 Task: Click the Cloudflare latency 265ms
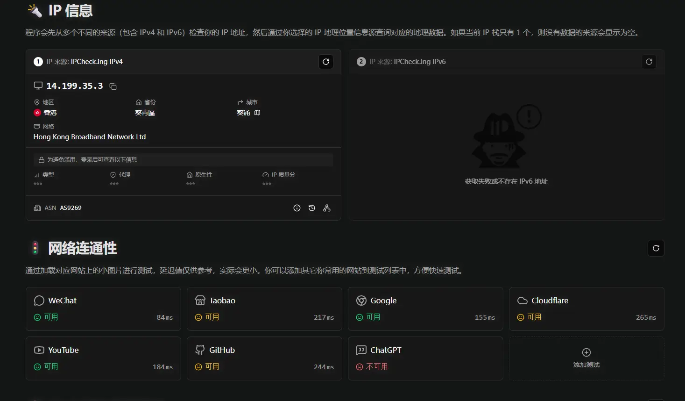click(646, 317)
